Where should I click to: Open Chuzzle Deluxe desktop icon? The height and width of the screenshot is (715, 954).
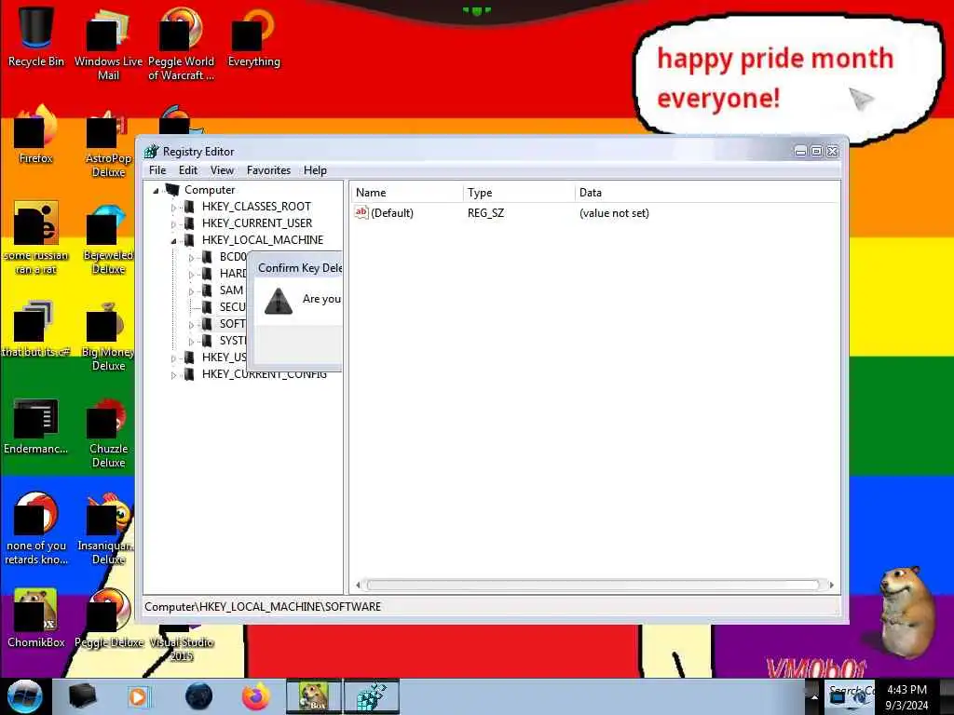tap(108, 434)
